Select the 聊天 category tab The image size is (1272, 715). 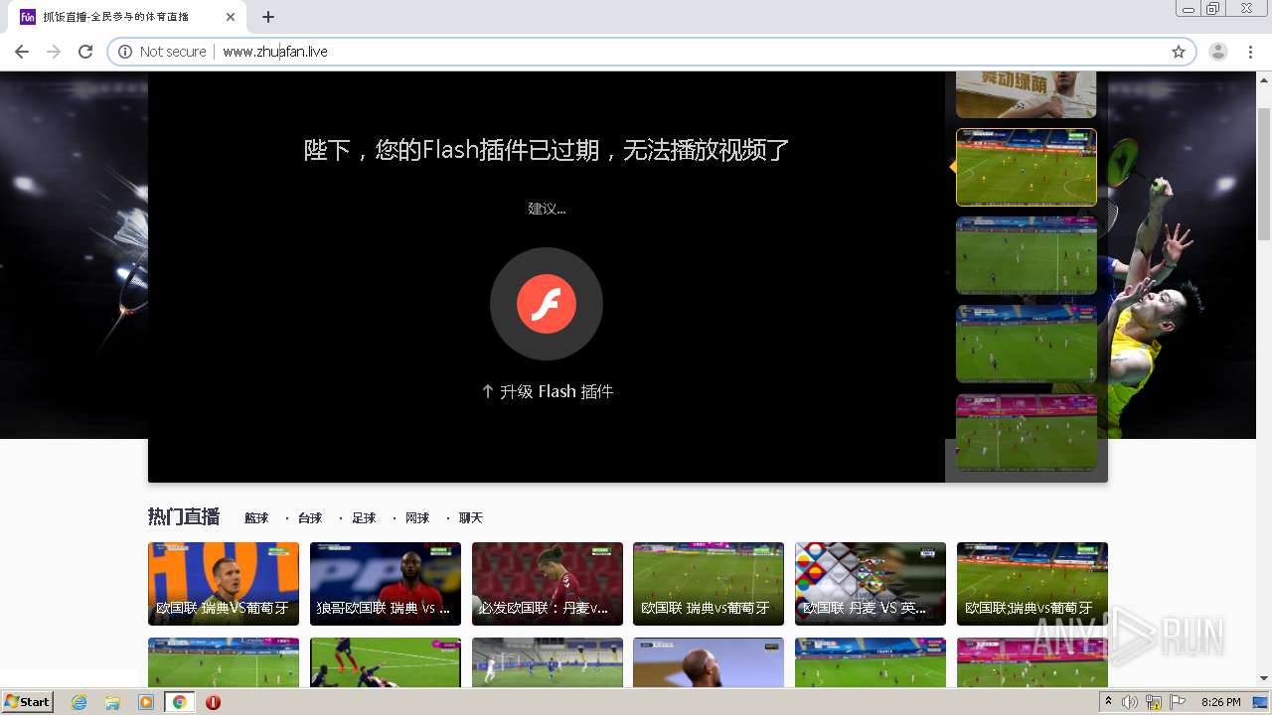(x=471, y=518)
